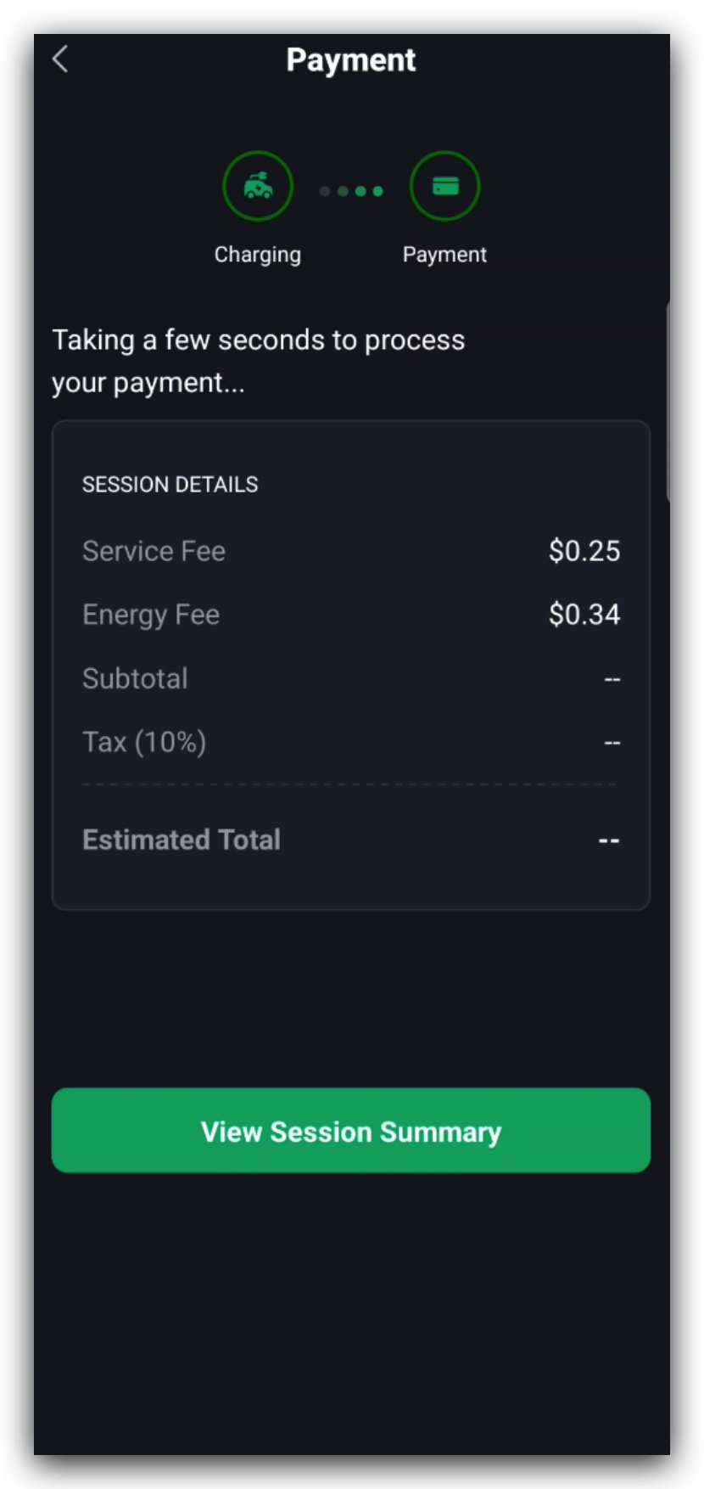Tap the Estimated Total label
Viewport: 704px width, 1489px height.
tap(182, 840)
